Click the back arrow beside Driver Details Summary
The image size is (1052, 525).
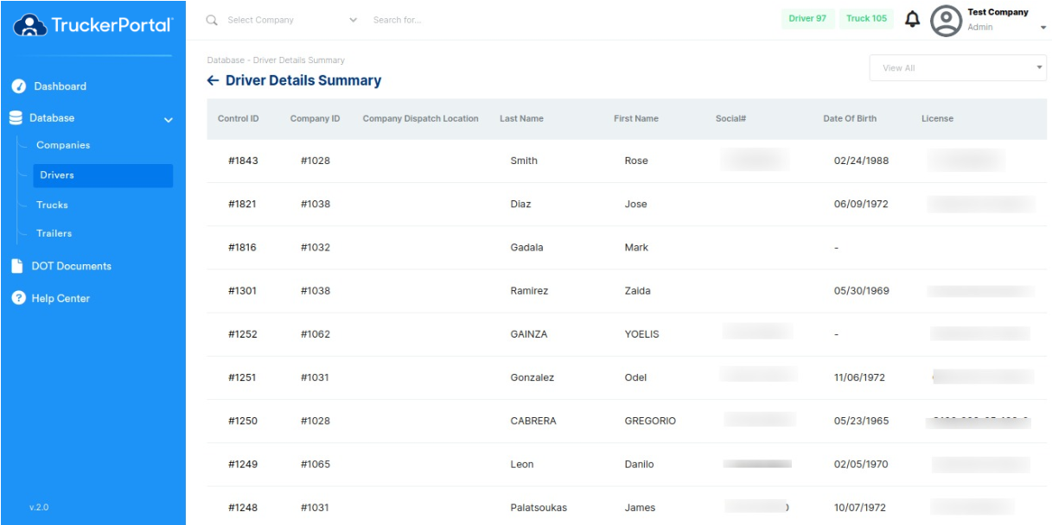click(213, 81)
